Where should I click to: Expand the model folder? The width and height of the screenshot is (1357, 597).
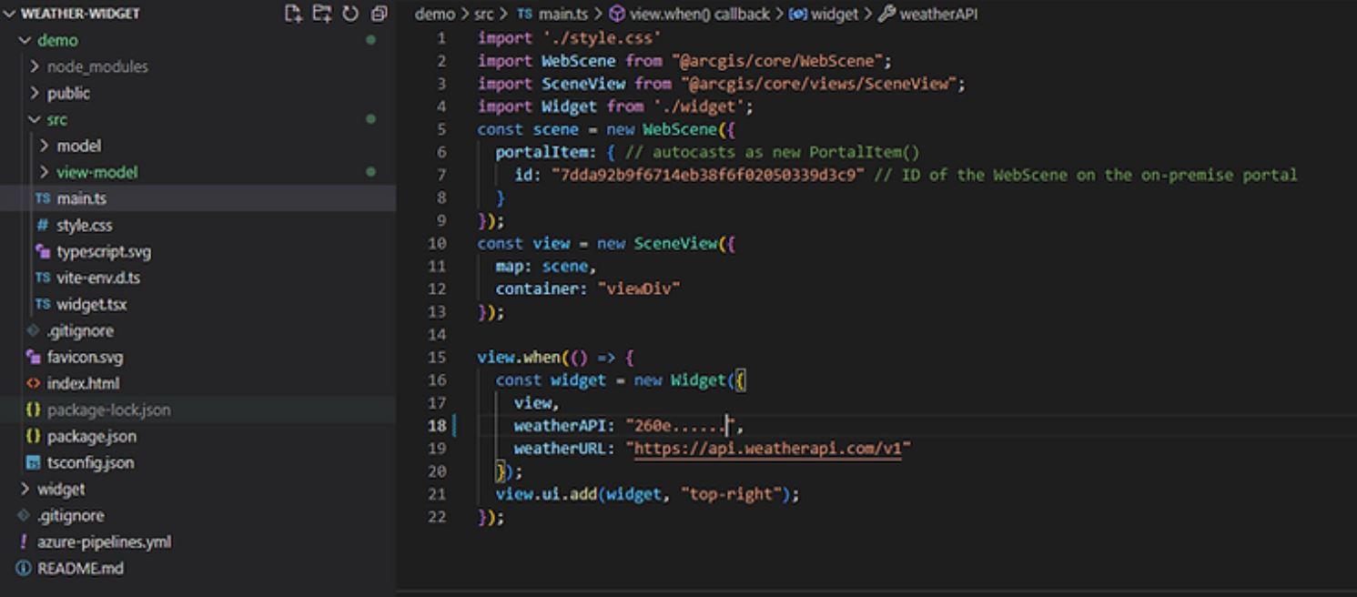tap(79, 146)
